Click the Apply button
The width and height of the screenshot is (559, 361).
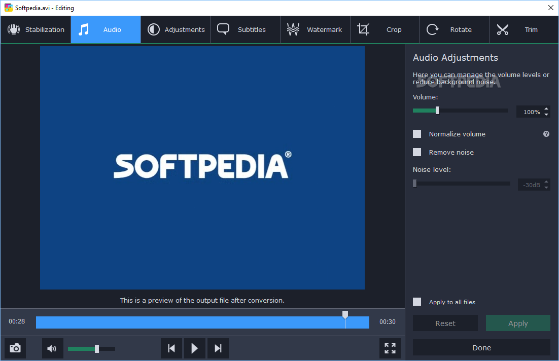(518, 323)
